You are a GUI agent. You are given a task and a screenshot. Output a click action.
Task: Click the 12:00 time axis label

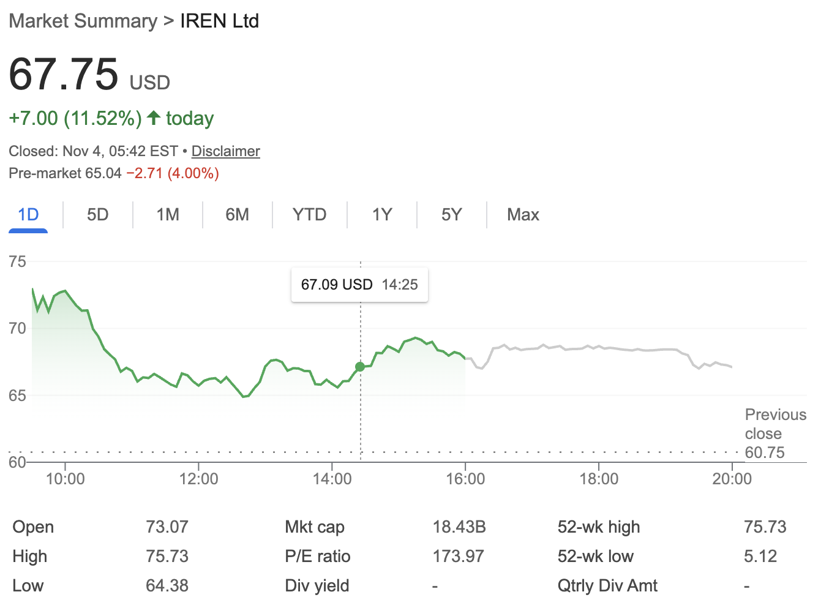(x=199, y=479)
